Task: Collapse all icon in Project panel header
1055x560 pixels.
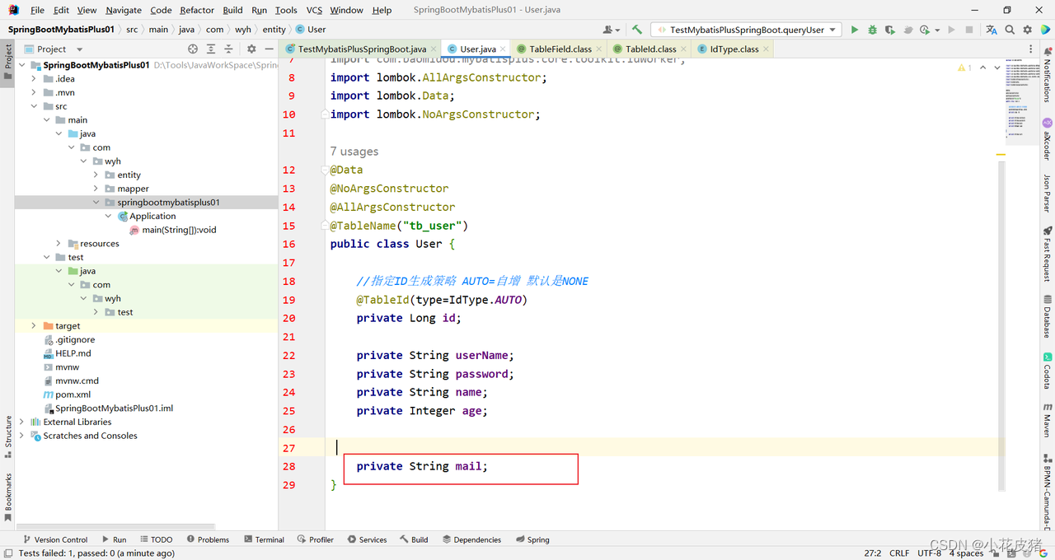Action: 229,49
